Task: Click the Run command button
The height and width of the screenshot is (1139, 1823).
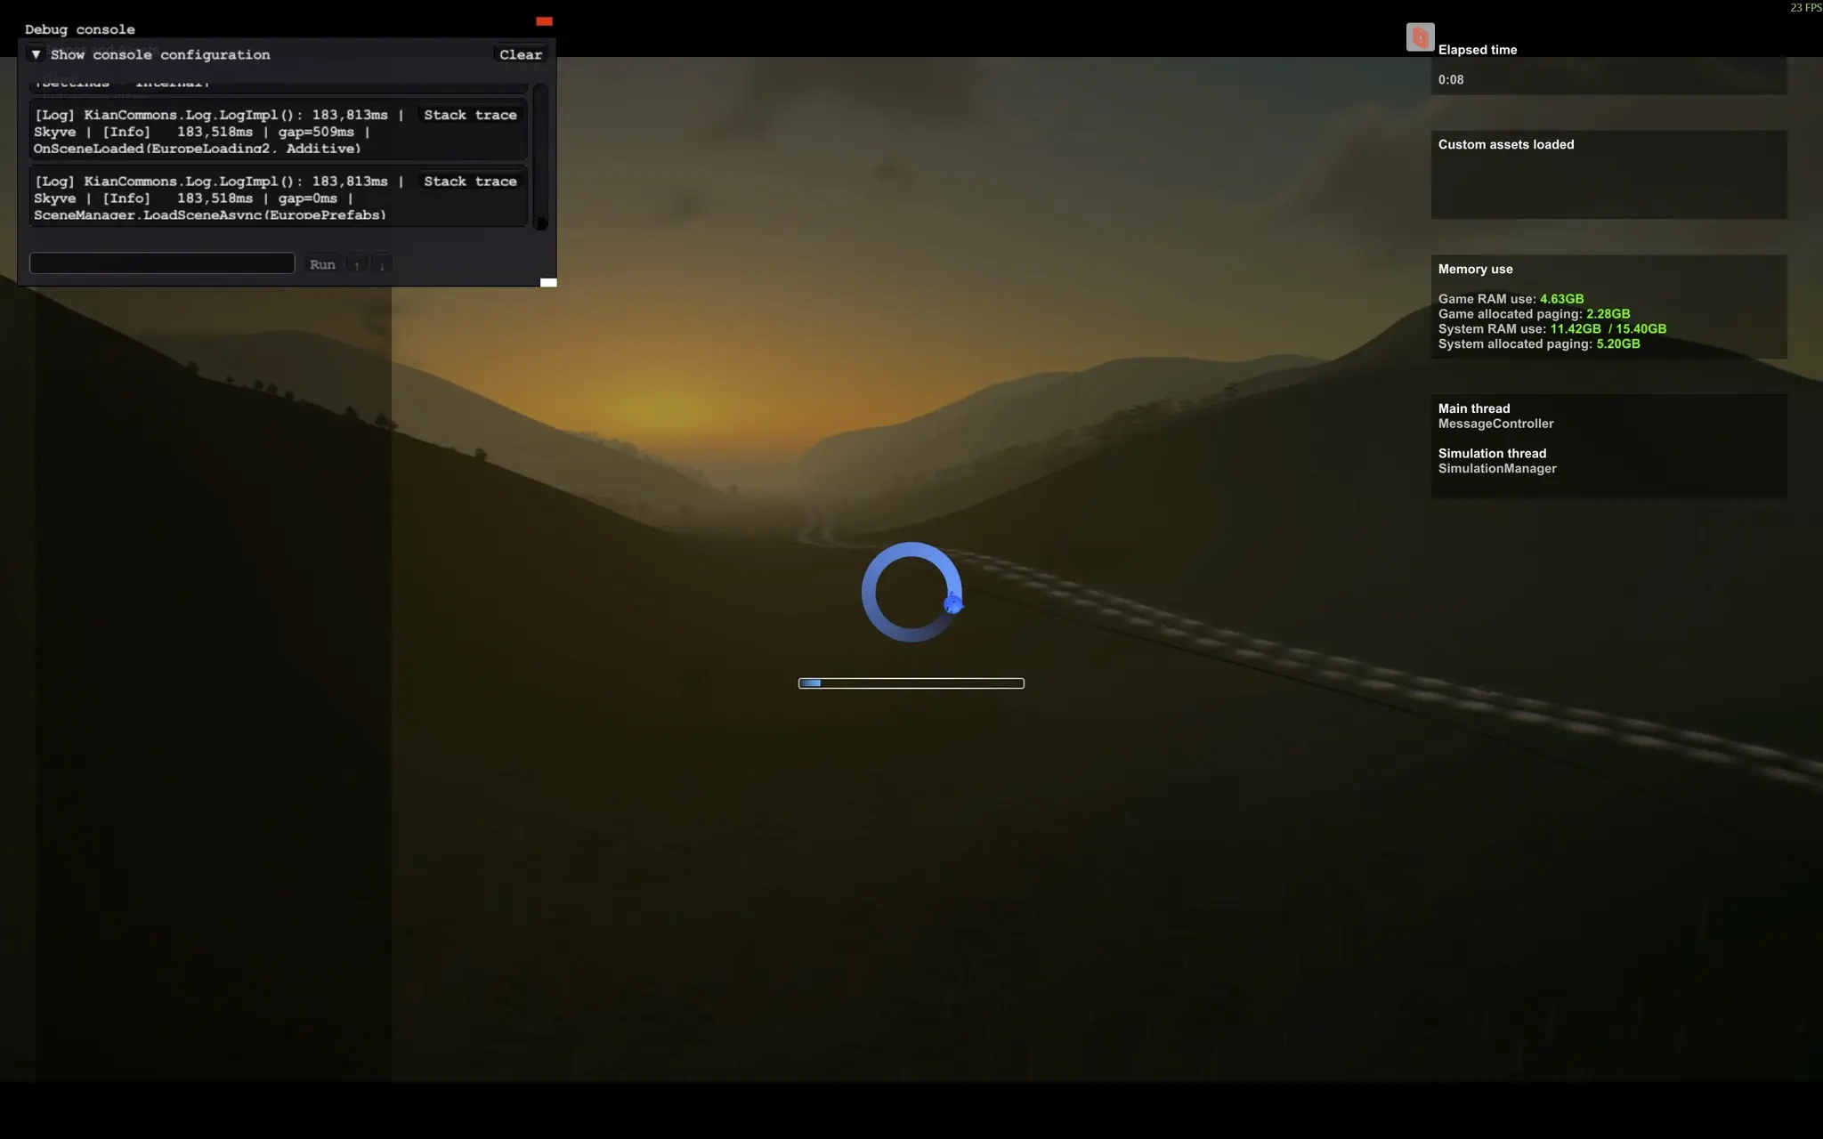Action: point(322,264)
